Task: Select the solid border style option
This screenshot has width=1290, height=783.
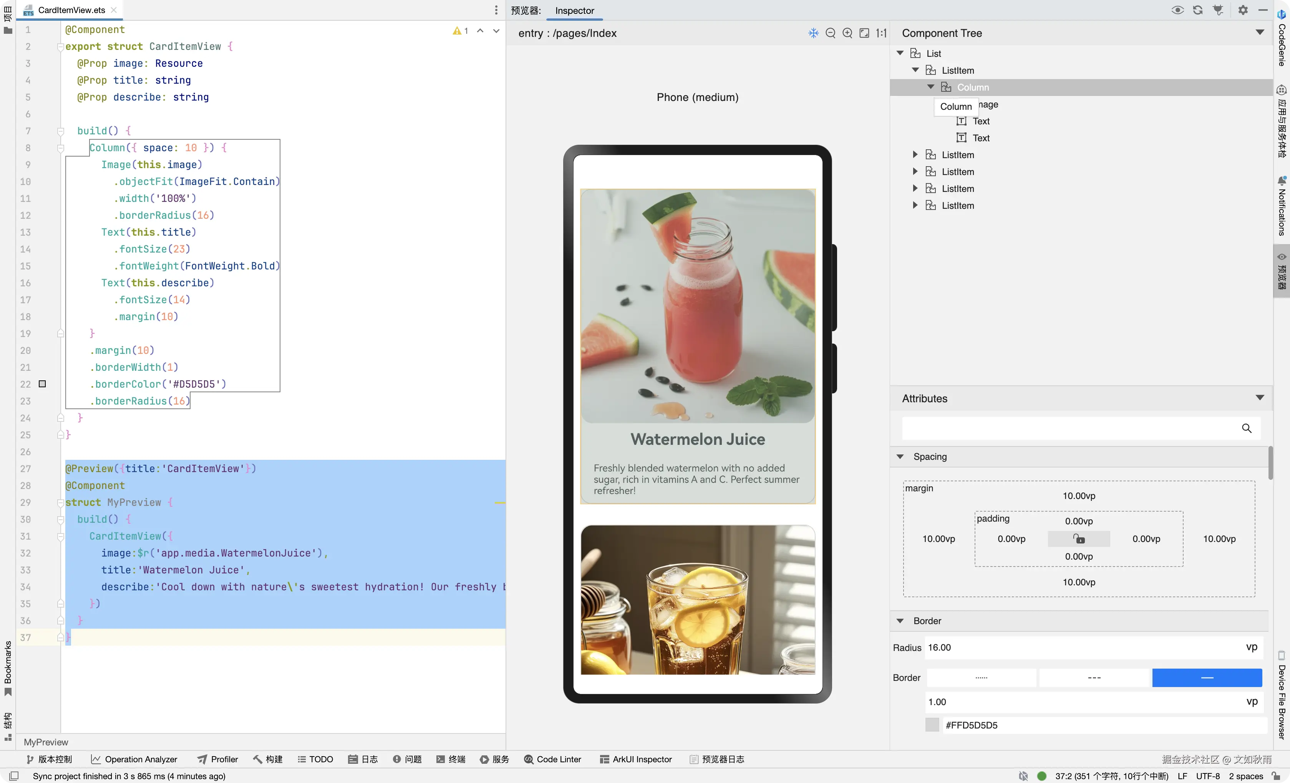Action: [x=1207, y=677]
